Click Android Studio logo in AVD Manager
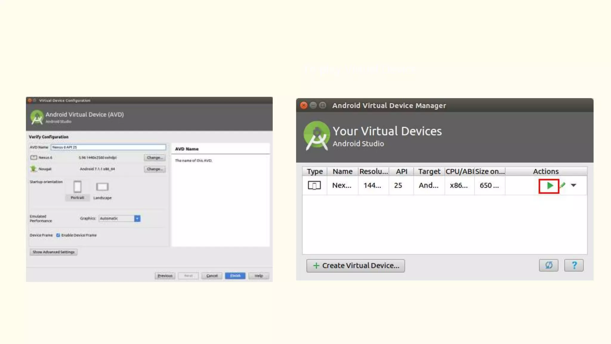The width and height of the screenshot is (611, 344). (x=317, y=136)
